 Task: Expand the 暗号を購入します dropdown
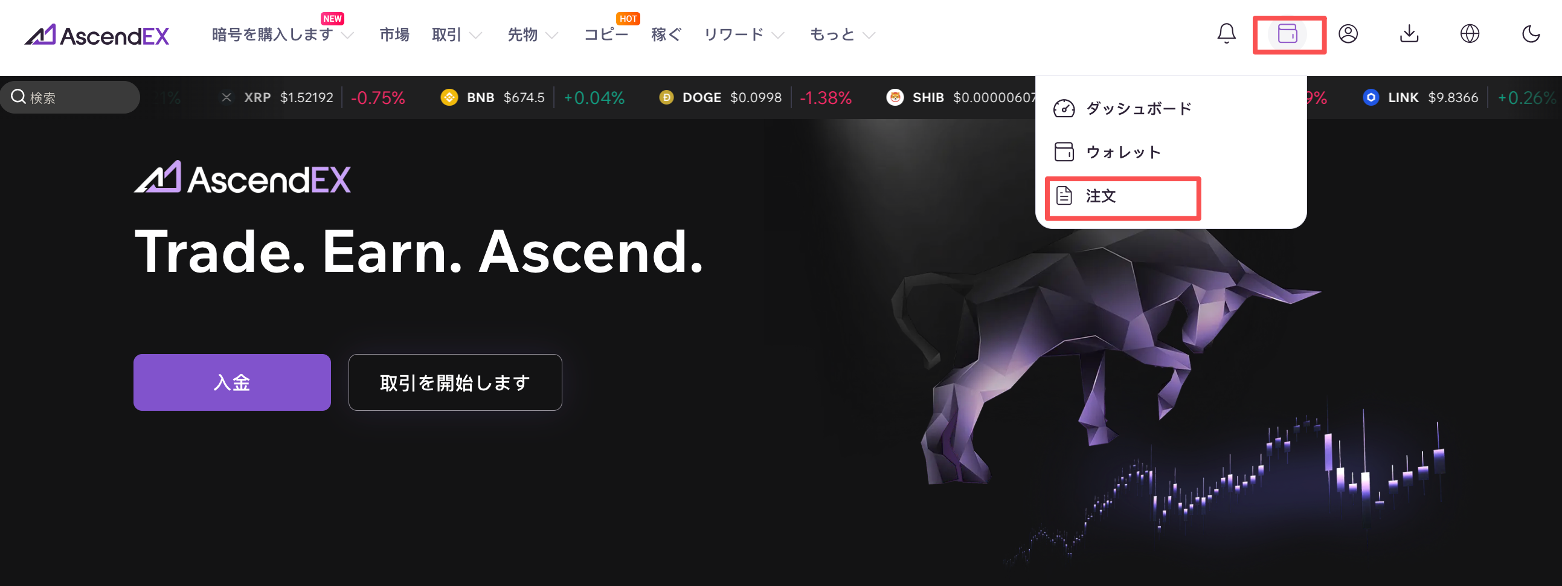tap(283, 34)
